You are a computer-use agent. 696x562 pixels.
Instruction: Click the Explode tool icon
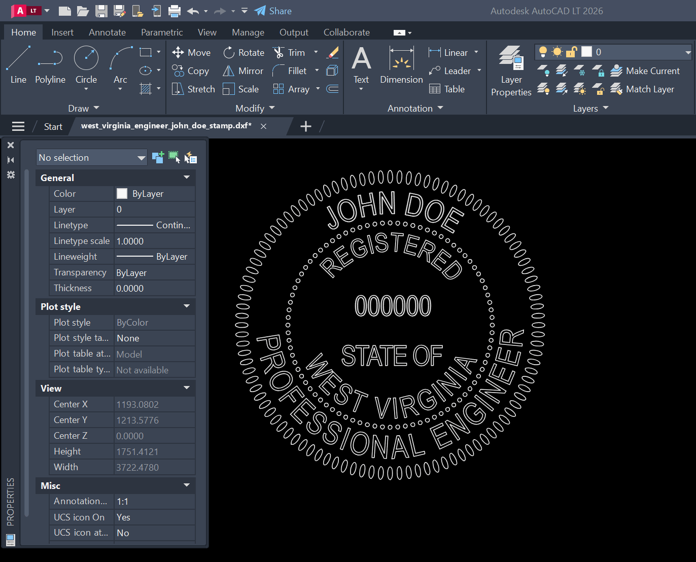(x=333, y=71)
